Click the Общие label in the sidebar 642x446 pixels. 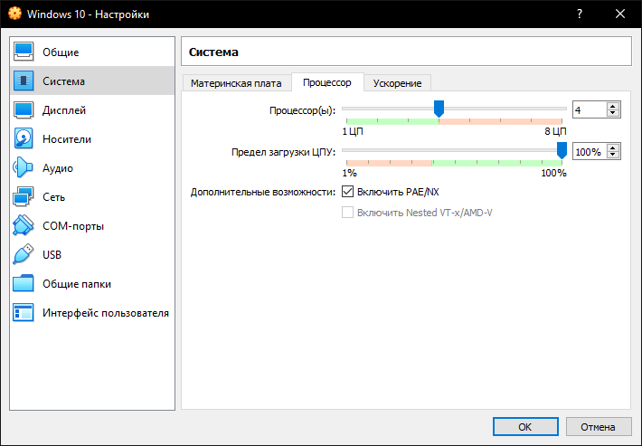[x=61, y=52]
